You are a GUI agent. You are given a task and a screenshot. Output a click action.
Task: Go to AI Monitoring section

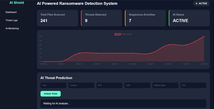point(12,28)
